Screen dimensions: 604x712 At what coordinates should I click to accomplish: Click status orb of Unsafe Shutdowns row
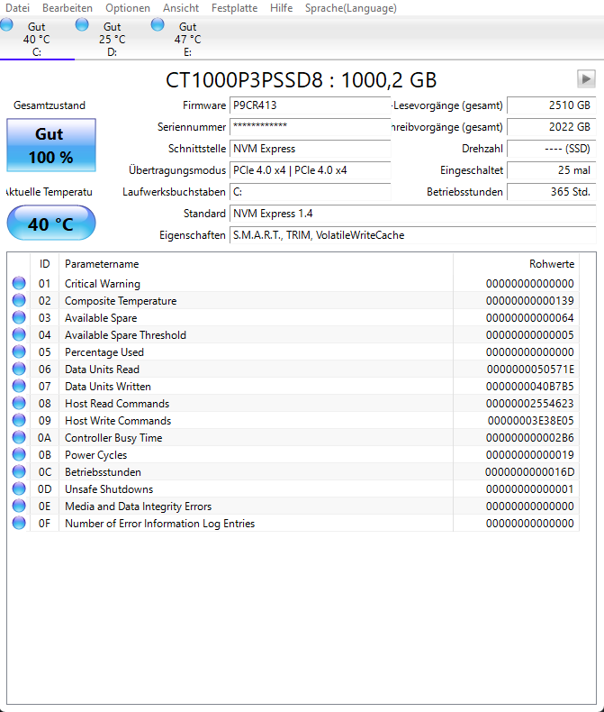(19, 488)
